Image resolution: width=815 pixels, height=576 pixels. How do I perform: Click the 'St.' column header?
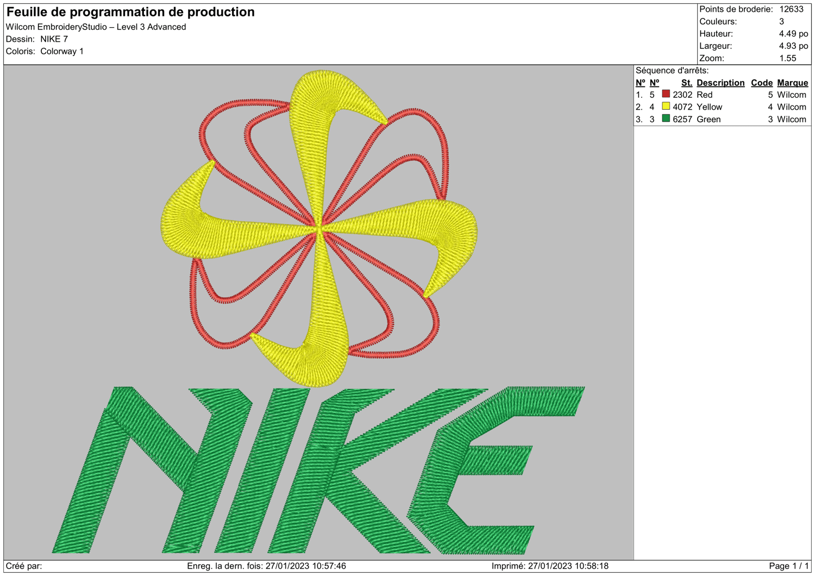pos(687,83)
